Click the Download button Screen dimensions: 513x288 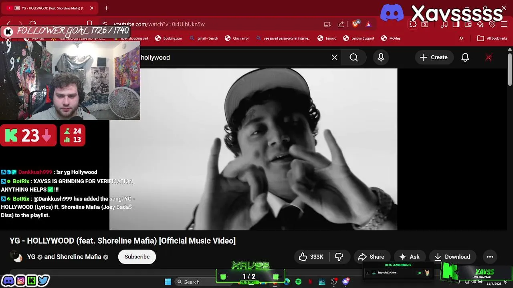[452, 257]
